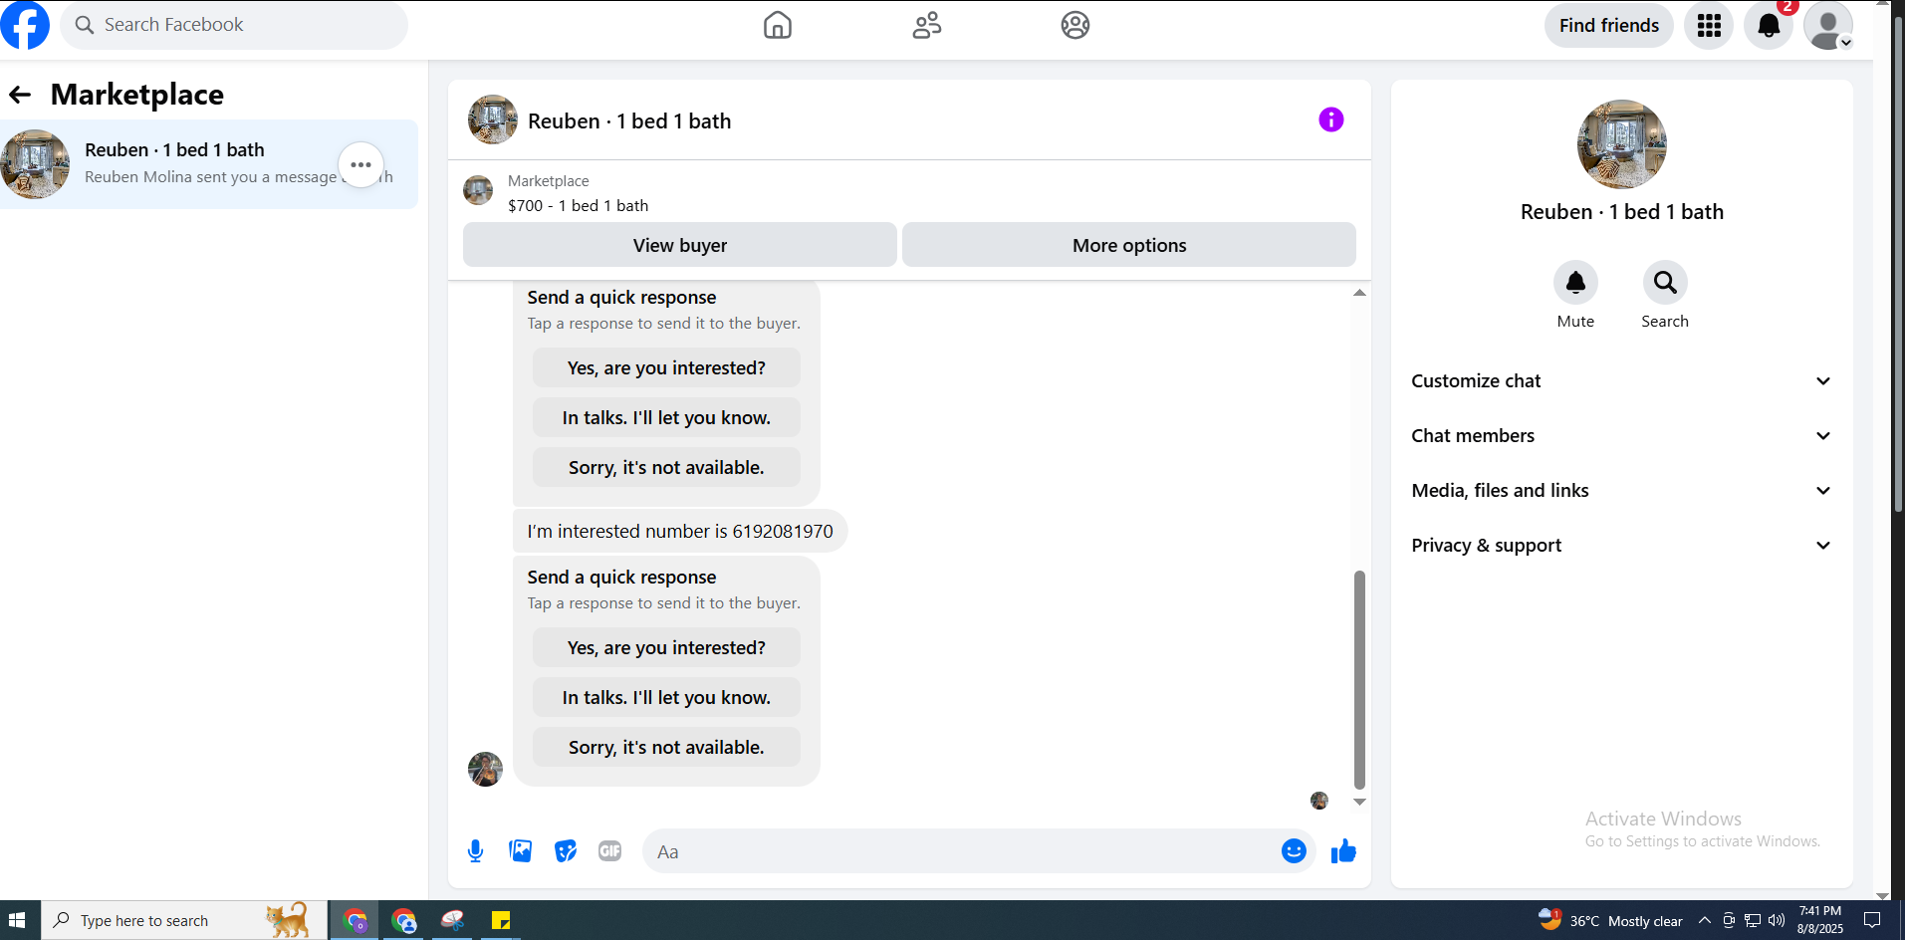Open the first Chrome taskbar icon
The width and height of the screenshot is (1905, 940).
(355, 920)
